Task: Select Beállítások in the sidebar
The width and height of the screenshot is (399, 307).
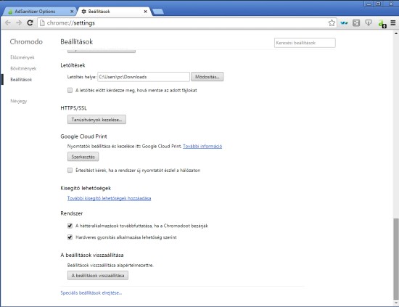Action: click(x=21, y=80)
